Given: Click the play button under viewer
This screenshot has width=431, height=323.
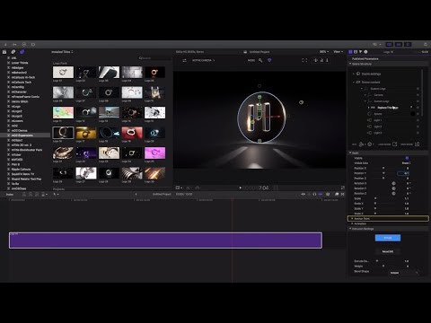Looking at the screenshot, I should pos(240,188).
